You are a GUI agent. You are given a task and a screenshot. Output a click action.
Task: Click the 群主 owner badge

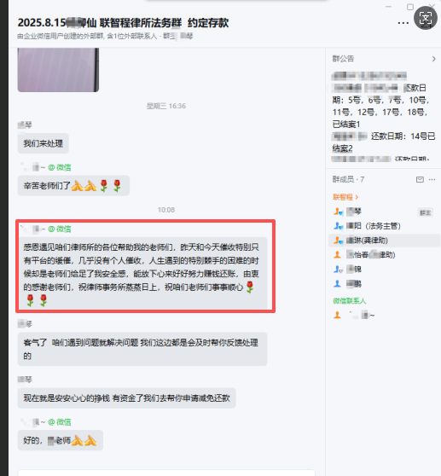[425, 212]
